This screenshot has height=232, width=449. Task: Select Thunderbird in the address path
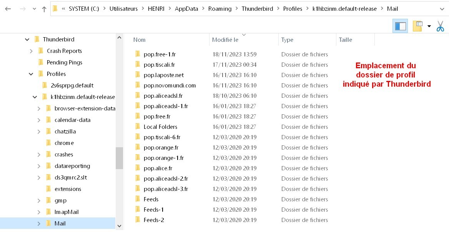pos(257,9)
